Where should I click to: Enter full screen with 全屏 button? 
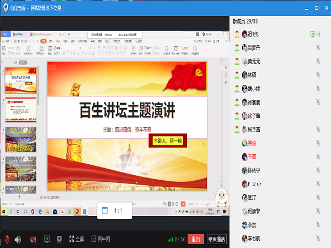[x=76, y=239]
